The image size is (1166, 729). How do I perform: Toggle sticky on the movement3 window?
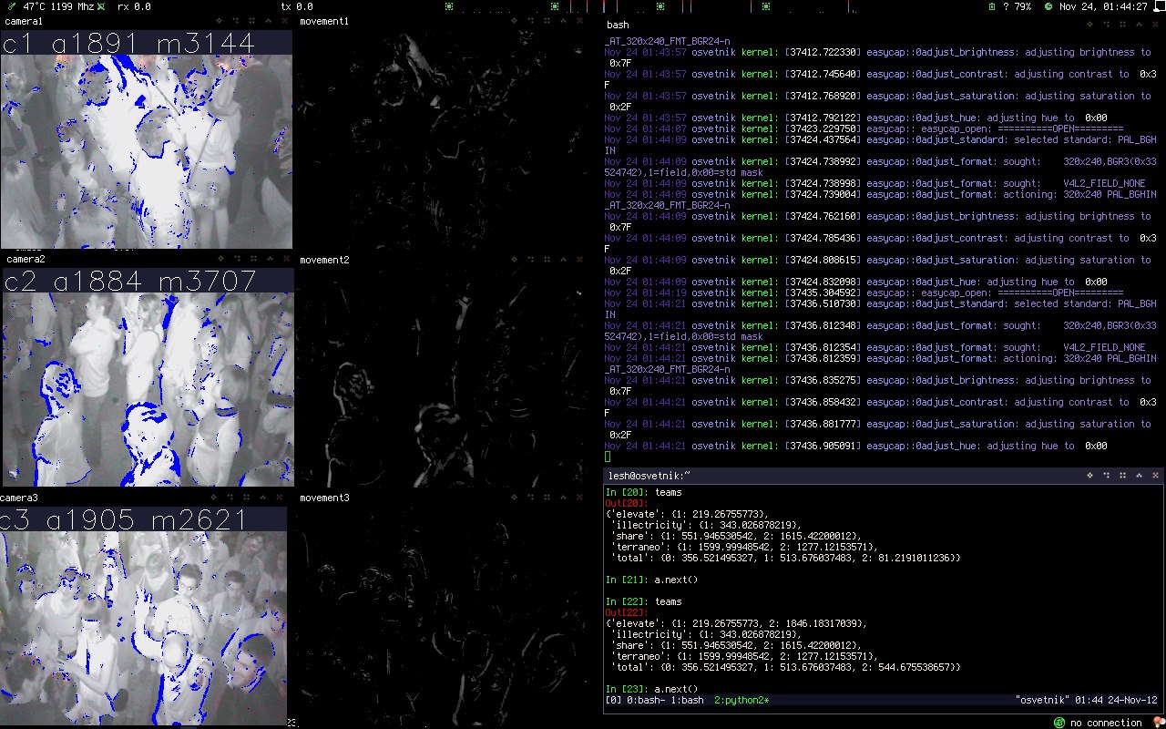[x=547, y=498]
